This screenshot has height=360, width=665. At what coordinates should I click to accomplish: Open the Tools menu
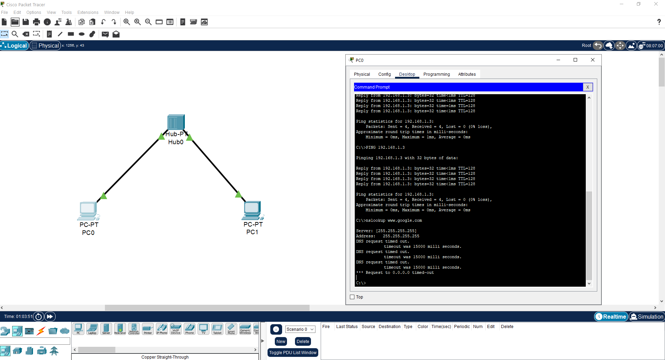tap(66, 13)
